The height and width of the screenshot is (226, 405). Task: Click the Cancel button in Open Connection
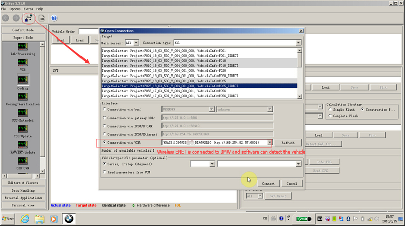coord(292,184)
